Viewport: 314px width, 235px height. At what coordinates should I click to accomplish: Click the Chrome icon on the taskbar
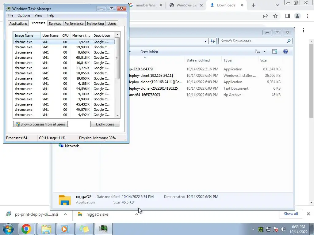(x=26, y=229)
